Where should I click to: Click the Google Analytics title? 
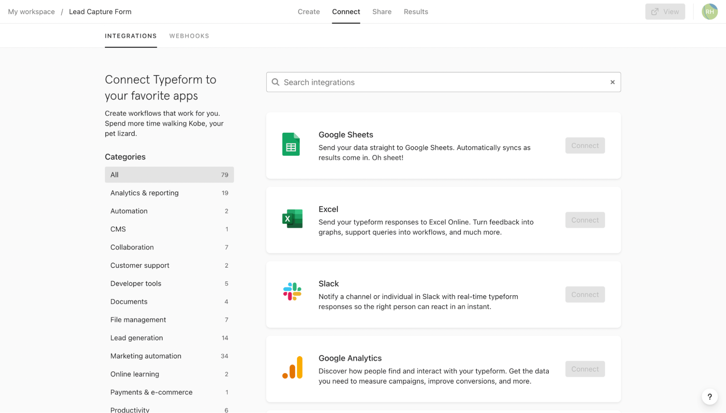(x=350, y=358)
